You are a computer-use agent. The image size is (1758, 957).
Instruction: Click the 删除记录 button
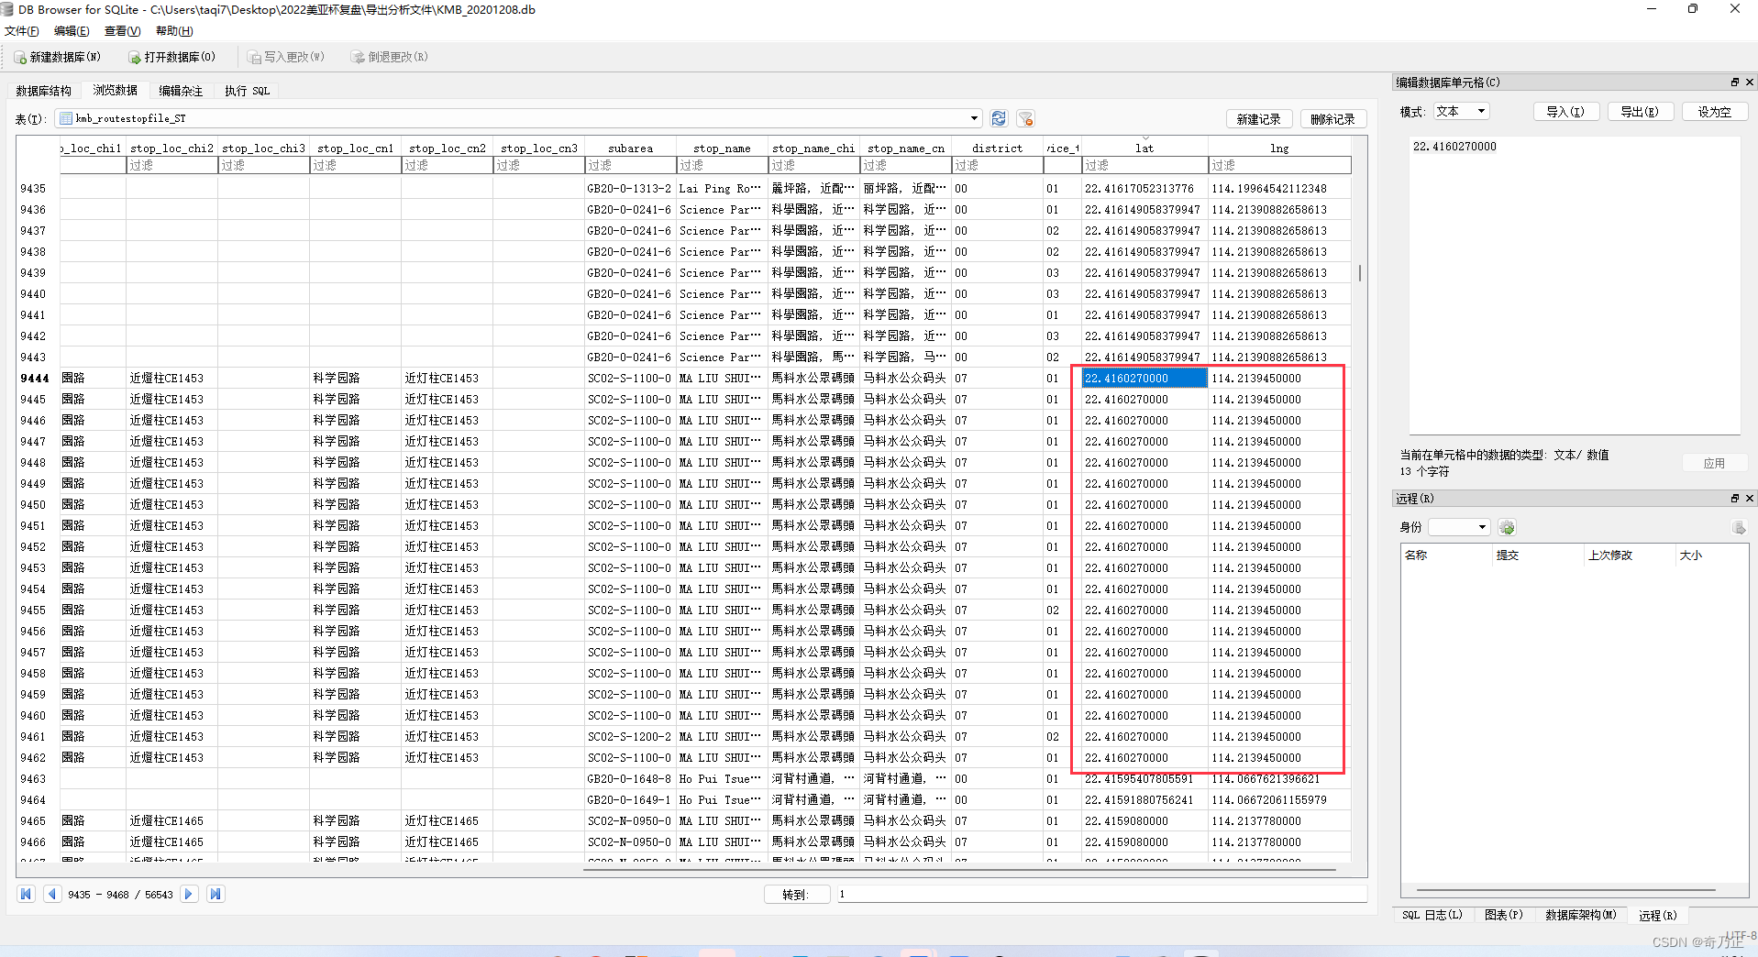pos(1333,119)
